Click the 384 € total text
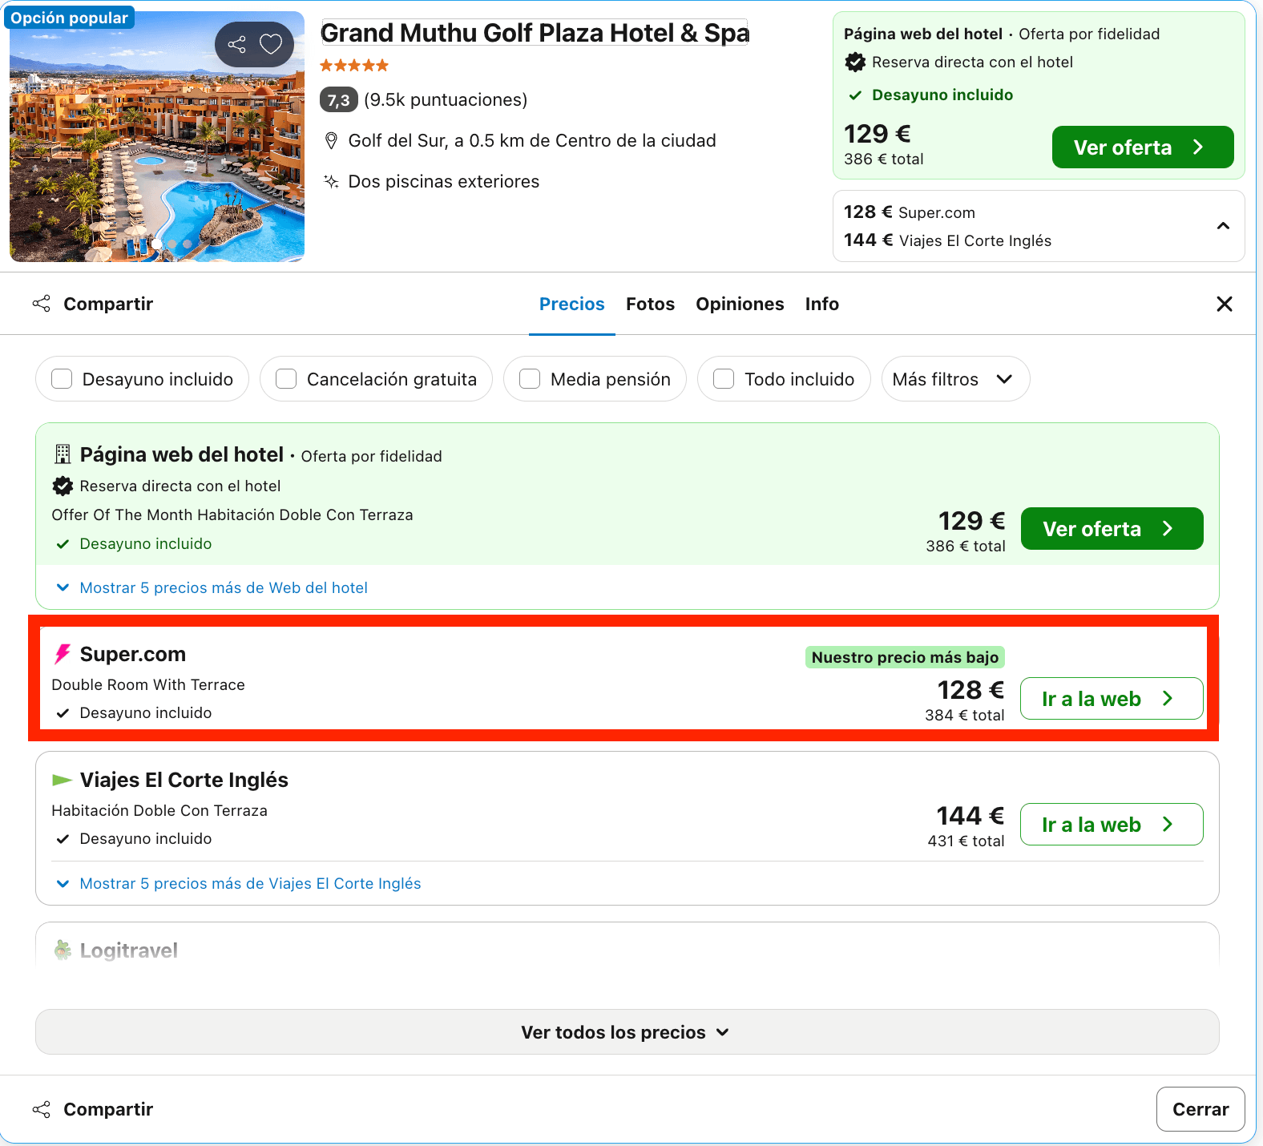This screenshot has height=1146, width=1263. coord(965,715)
